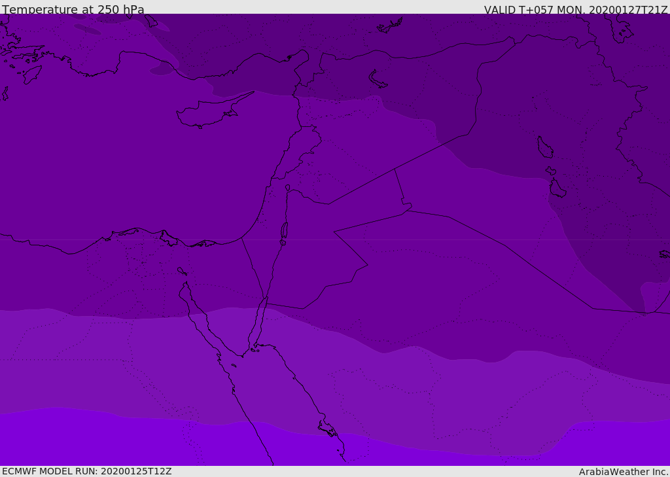Viewport: 670px width, 477px height.
Task: Click the 'VALID T+057 MON. 20200127T21Z' label
Action: (x=576, y=10)
